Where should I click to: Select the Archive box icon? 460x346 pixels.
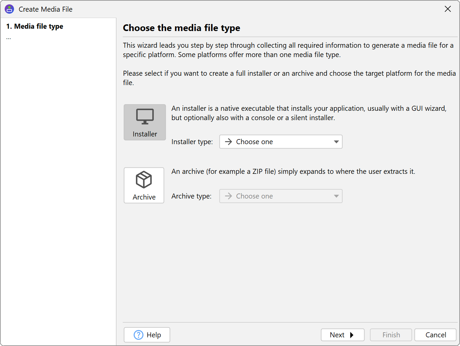click(144, 180)
